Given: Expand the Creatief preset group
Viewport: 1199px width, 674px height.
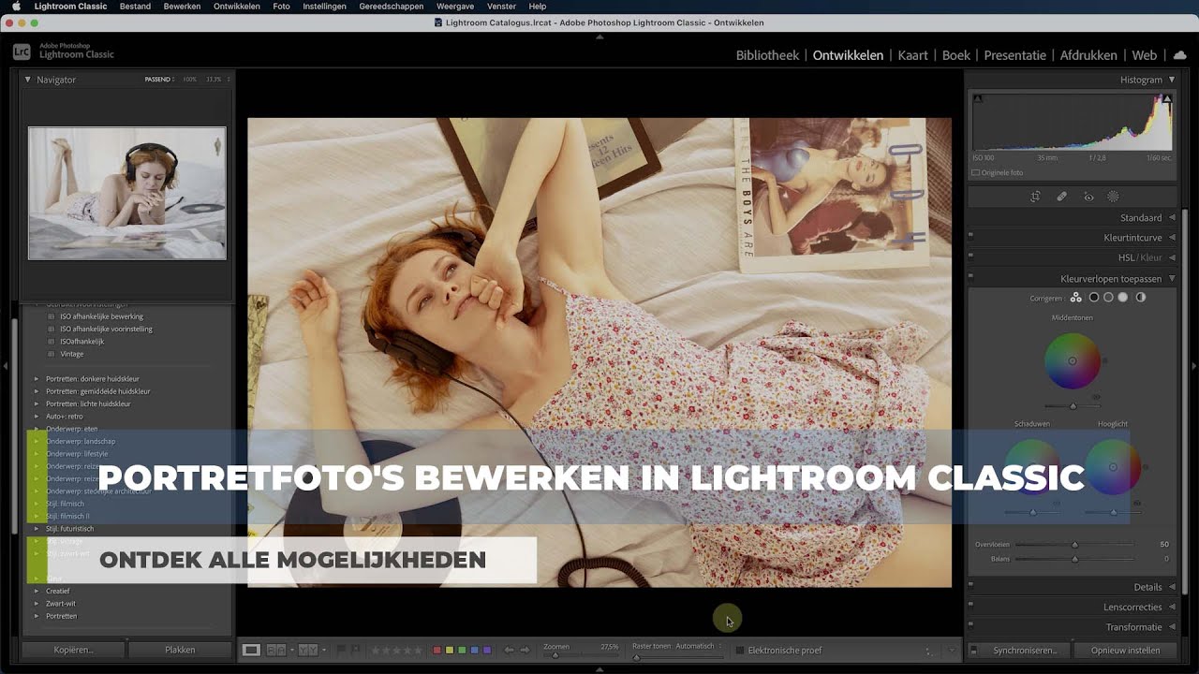Looking at the screenshot, I should (x=37, y=591).
